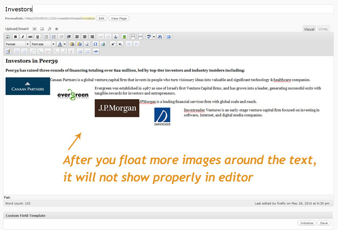Click Paste as Plain Text icon

click(72, 44)
